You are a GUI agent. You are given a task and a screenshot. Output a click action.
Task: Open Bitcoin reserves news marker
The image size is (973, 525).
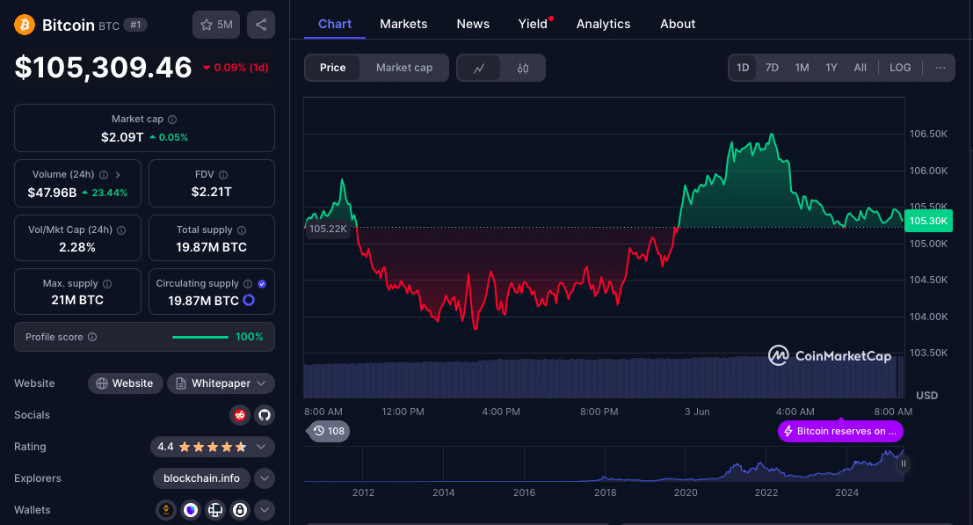point(840,431)
